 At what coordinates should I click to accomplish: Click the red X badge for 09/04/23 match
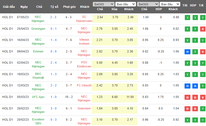[203, 52]
